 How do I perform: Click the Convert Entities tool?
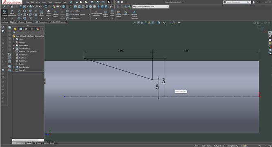(49, 13)
